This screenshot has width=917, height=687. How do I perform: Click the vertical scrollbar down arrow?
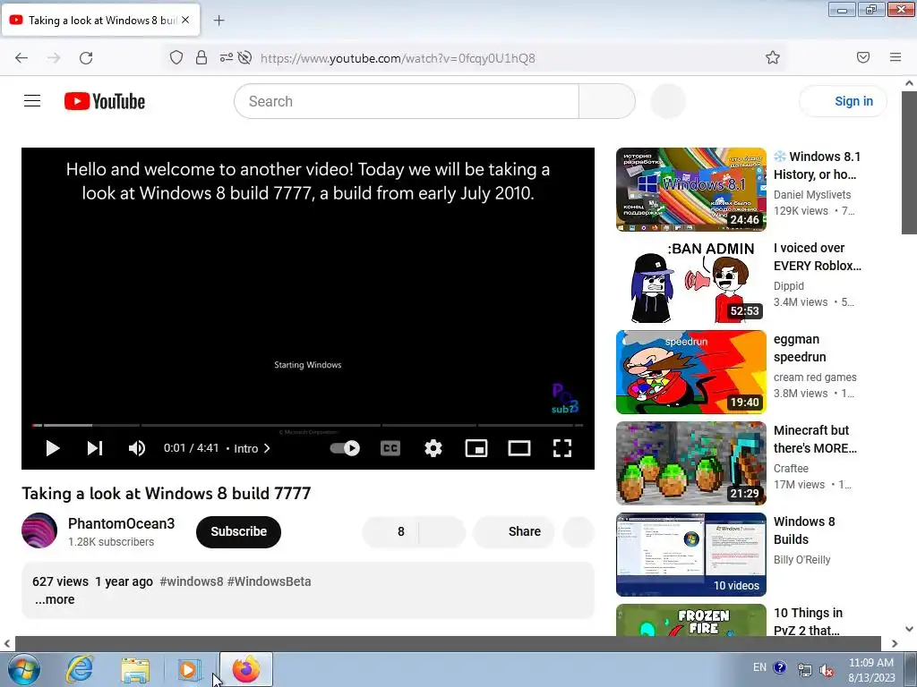(x=909, y=629)
